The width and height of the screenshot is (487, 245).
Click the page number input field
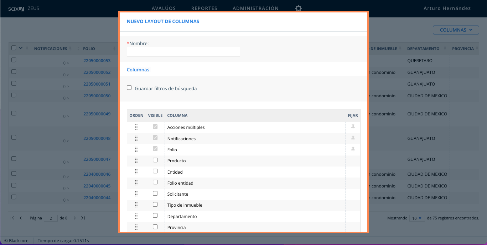point(51,218)
